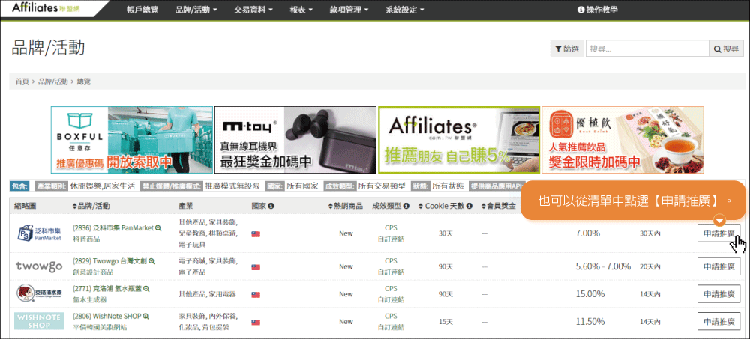Image resolution: width=750 pixels, height=339 pixels.
Task: Click magnifier icon beside 泛科市集 PanMarket
Action: 158,228
